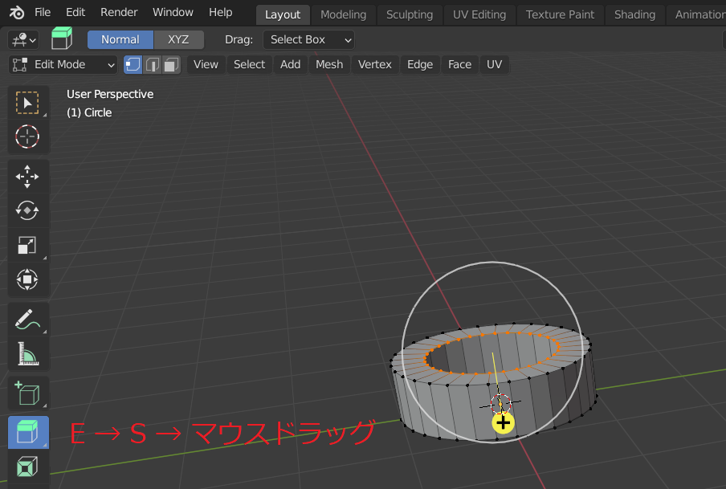726x489 pixels.
Task: Select the Select Box tool
Action: pyautogui.click(x=28, y=103)
